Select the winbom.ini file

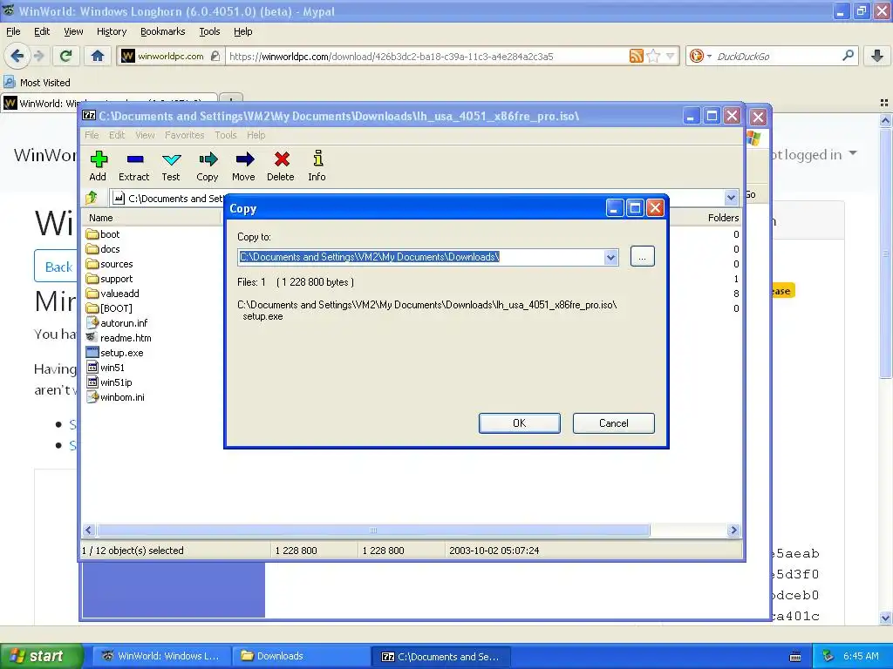(x=115, y=397)
